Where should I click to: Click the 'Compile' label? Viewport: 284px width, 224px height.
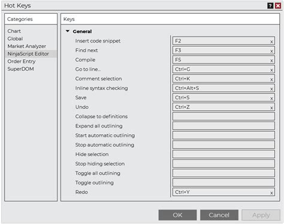[85, 60]
